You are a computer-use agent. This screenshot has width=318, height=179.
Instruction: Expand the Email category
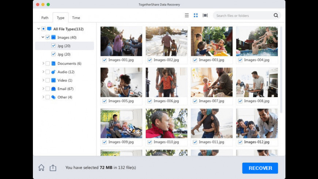coord(43,89)
